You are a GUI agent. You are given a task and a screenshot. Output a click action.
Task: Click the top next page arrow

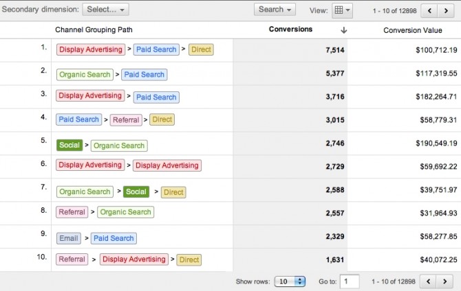447,10
